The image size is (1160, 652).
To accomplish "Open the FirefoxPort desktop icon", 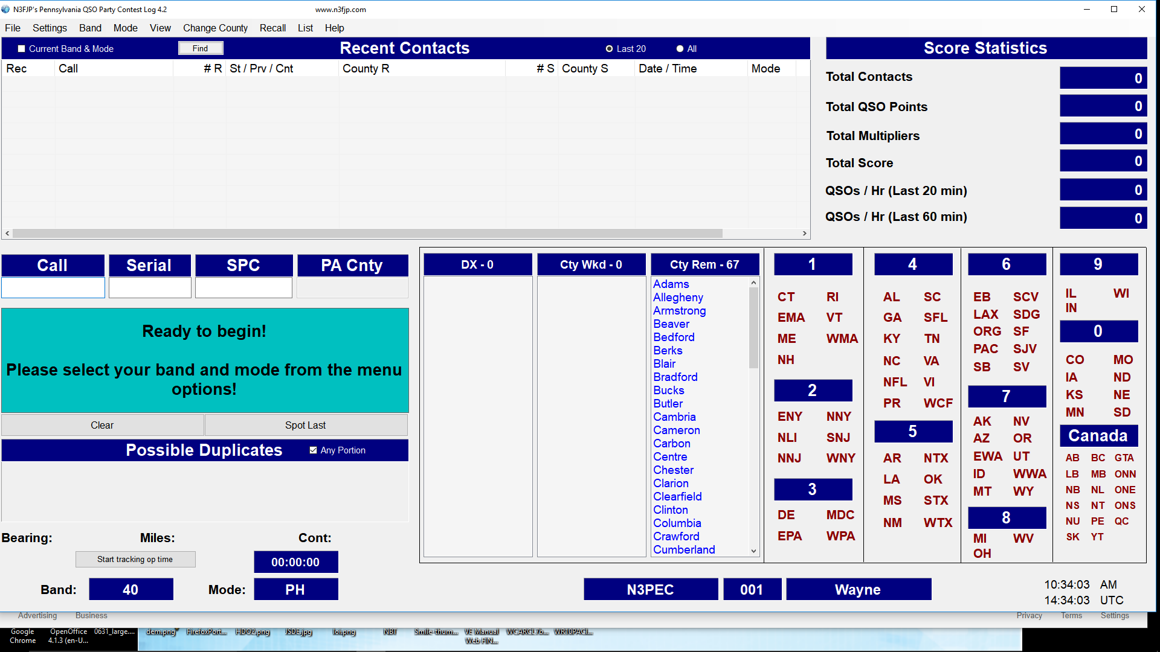I will 206,631.
